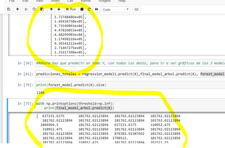Open the View menu
The image size is (225, 148).
click(39, 1)
